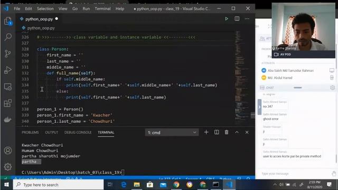Viewport: 338px width, 190px height.
Task: Open the Extensions view
Action: coord(8,103)
